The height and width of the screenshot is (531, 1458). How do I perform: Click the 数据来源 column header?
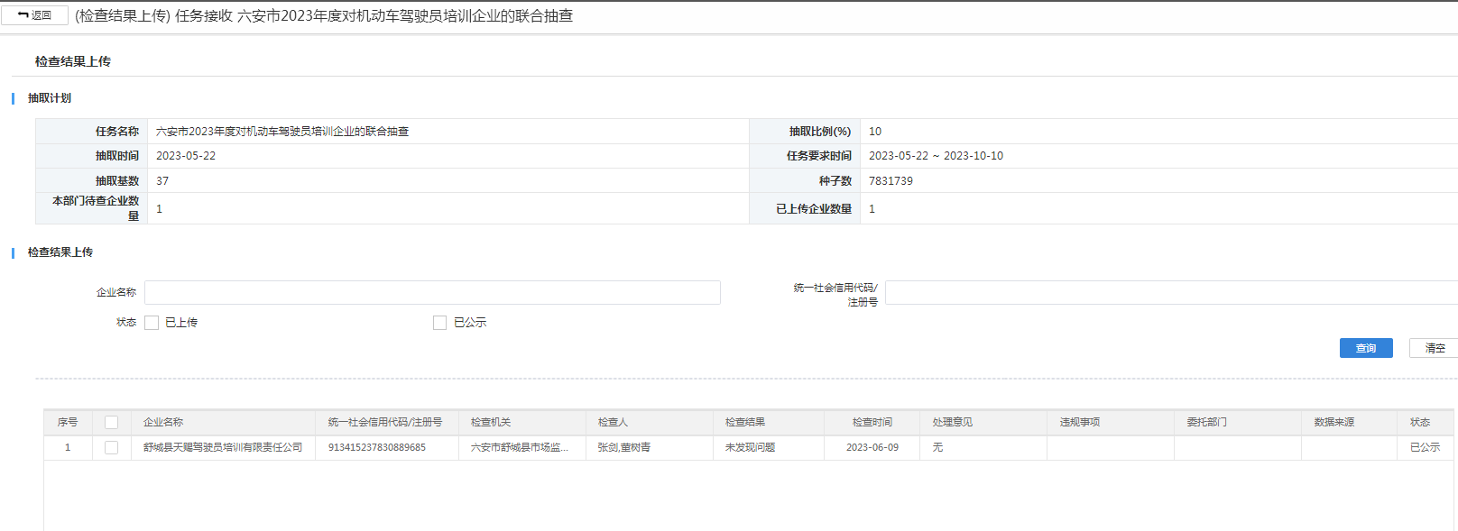[x=1333, y=422]
